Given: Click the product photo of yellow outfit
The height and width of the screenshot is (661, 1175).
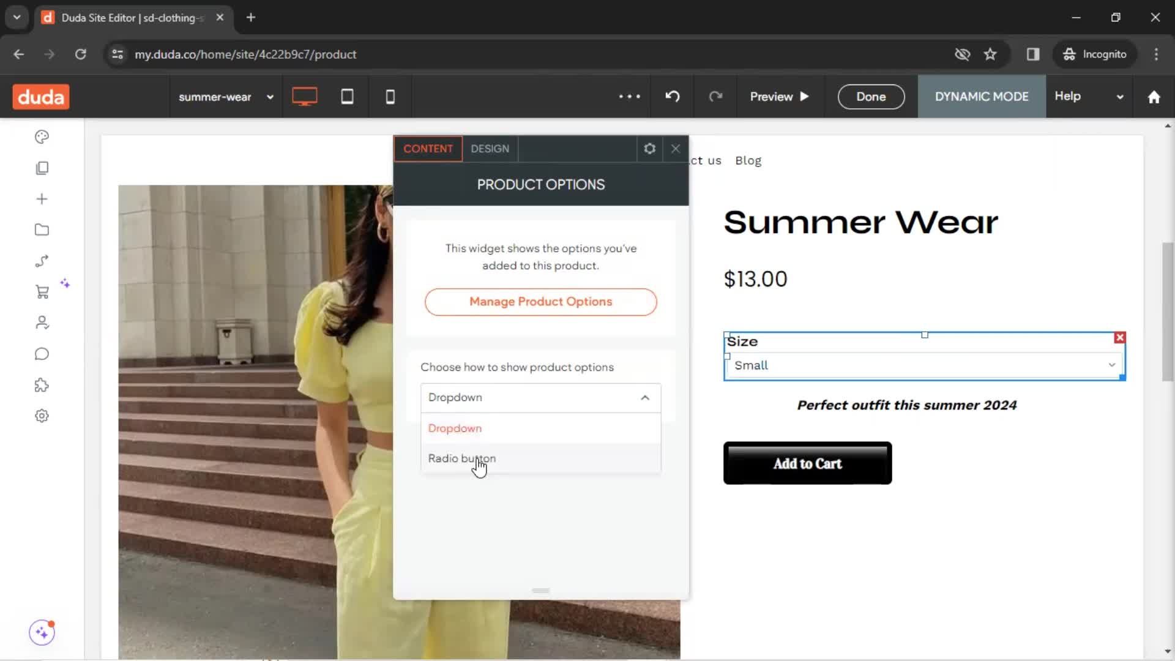Looking at the screenshot, I should pyautogui.click(x=255, y=422).
